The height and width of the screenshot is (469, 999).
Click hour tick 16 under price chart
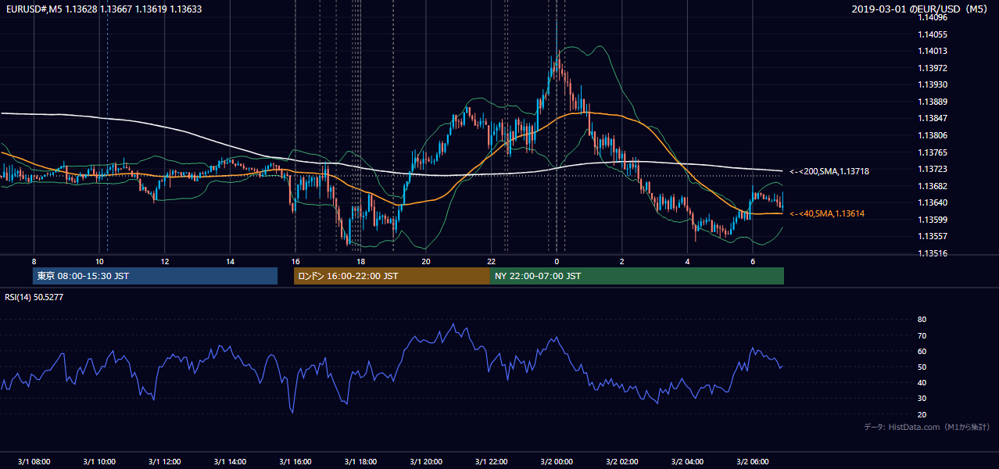tap(295, 261)
